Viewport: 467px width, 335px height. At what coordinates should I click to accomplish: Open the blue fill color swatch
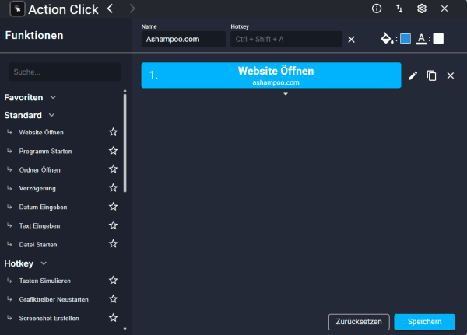click(405, 39)
